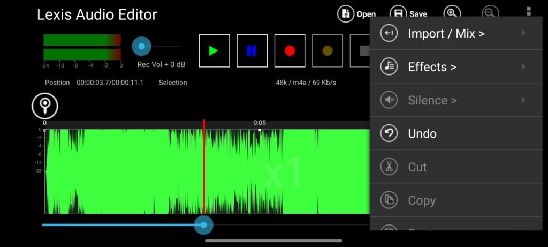Click the Rec Vol slider knob
The image size is (548, 247).
coord(141,46)
